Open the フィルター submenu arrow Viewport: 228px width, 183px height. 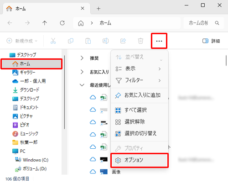coord(160,80)
